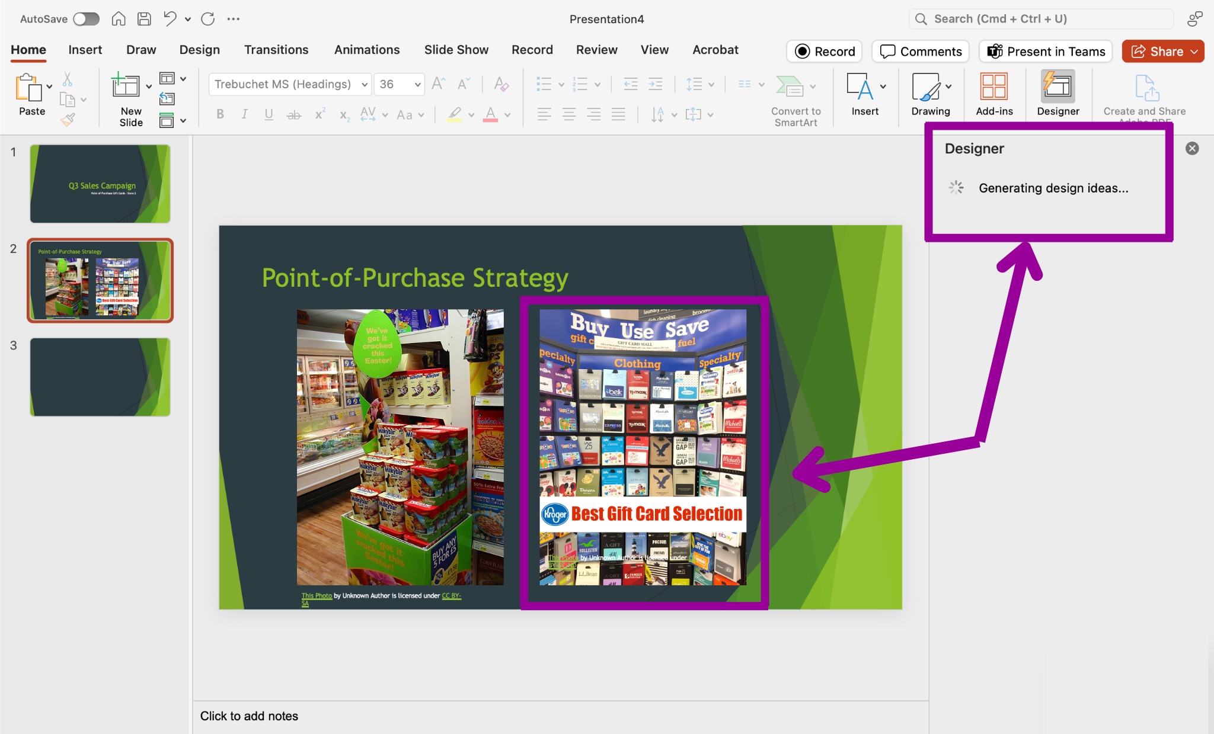Switch to the Slide Show tab
Image resolution: width=1214 pixels, height=734 pixels.
pyautogui.click(x=456, y=50)
